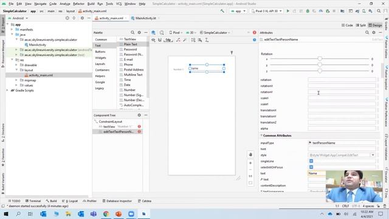
Task: Open the File menu
Action: [11, 4]
